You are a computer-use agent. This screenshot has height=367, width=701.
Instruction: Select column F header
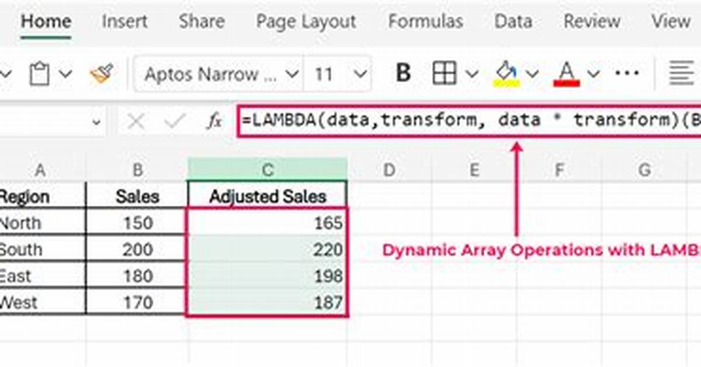(x=559, y=169)
